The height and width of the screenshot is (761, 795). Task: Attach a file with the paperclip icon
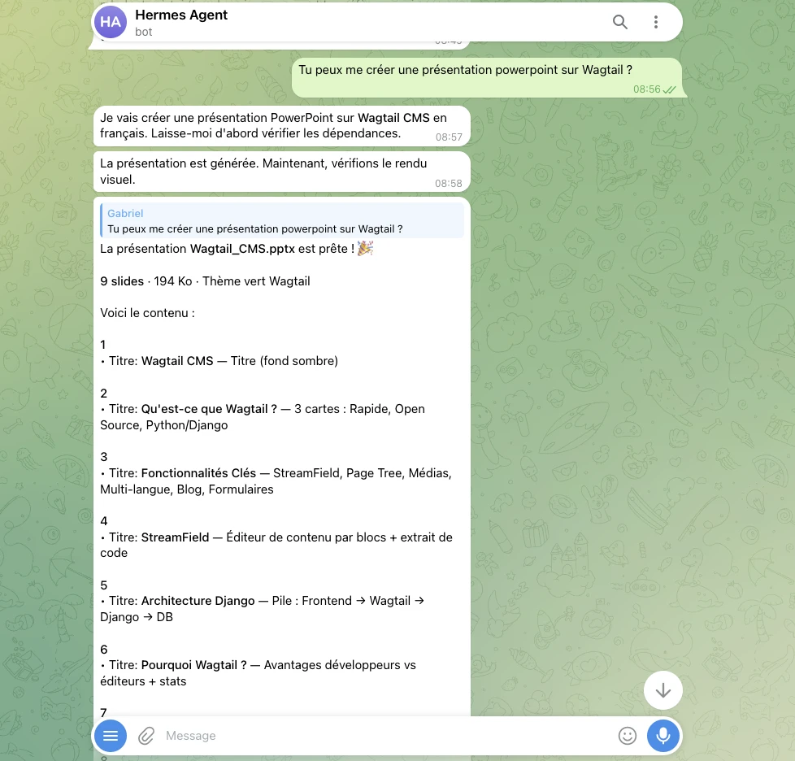click(x=146, y=735)
